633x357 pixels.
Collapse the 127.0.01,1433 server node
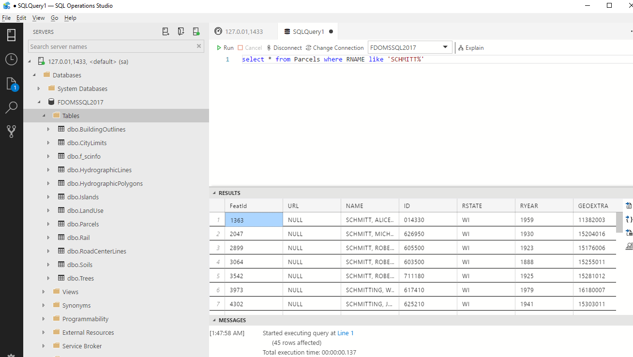click(29, 61)
